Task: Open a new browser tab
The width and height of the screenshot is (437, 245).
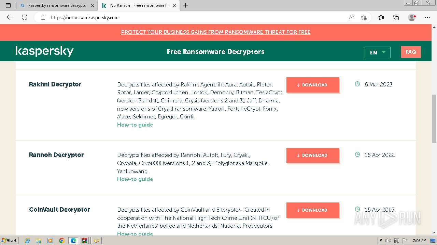Action: coord(185,5)
